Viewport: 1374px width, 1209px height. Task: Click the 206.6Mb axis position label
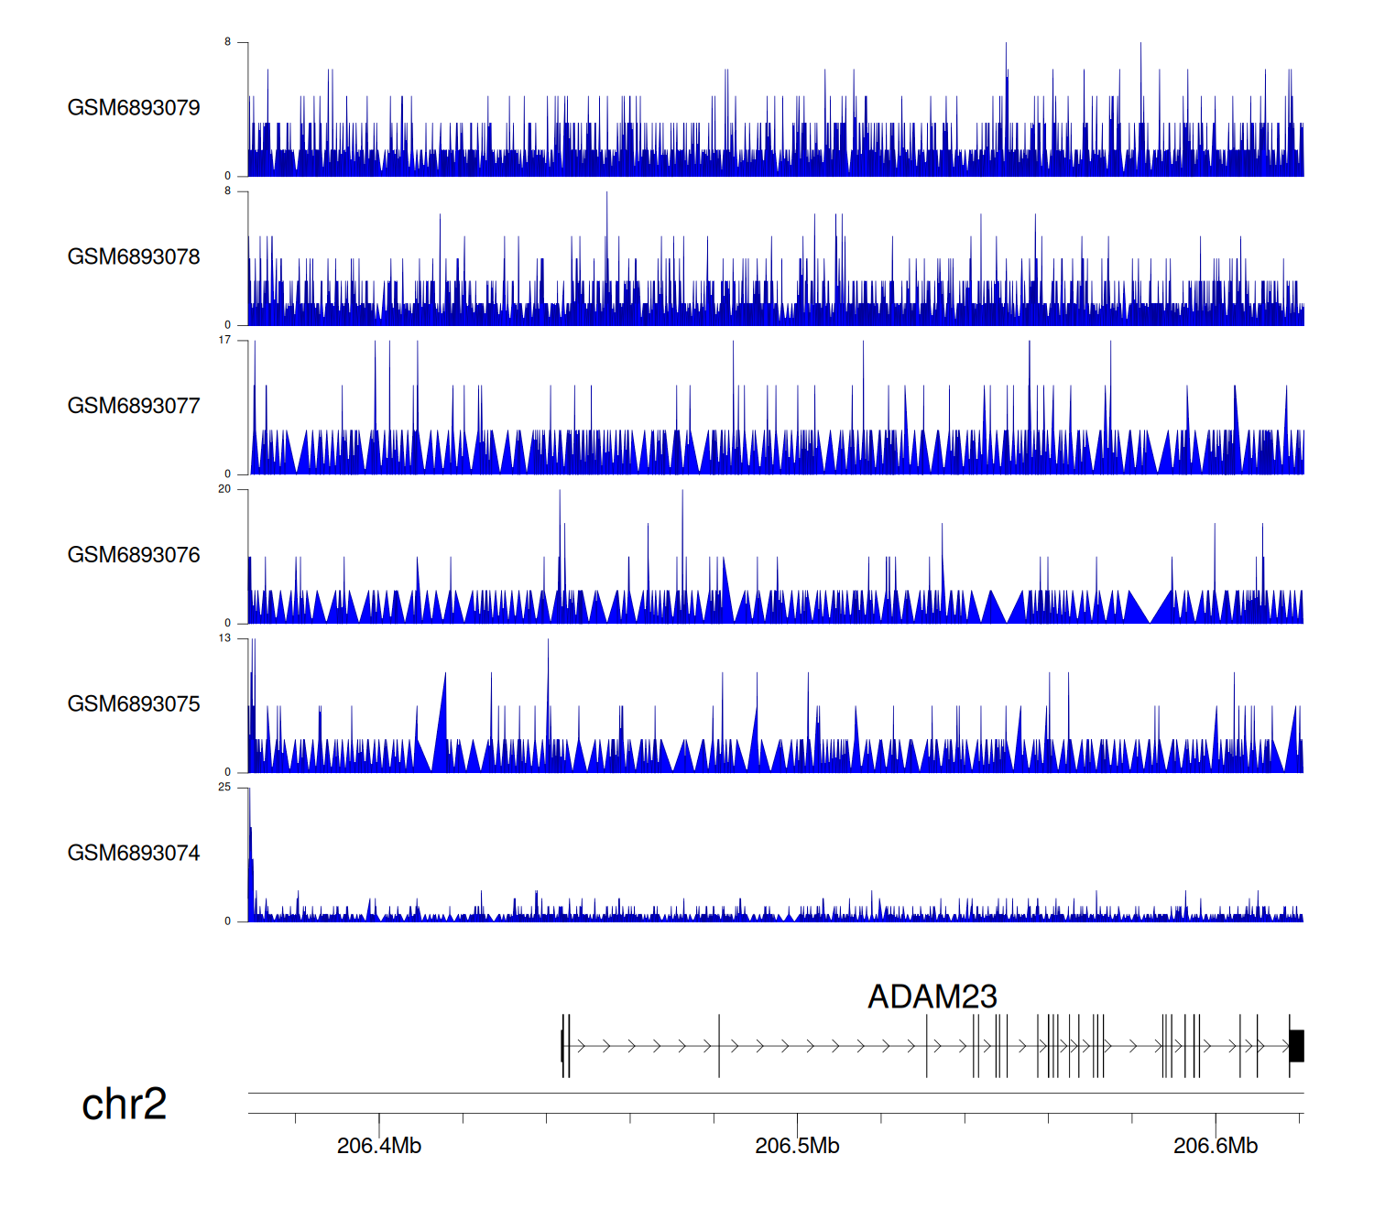(1215, 1146)
